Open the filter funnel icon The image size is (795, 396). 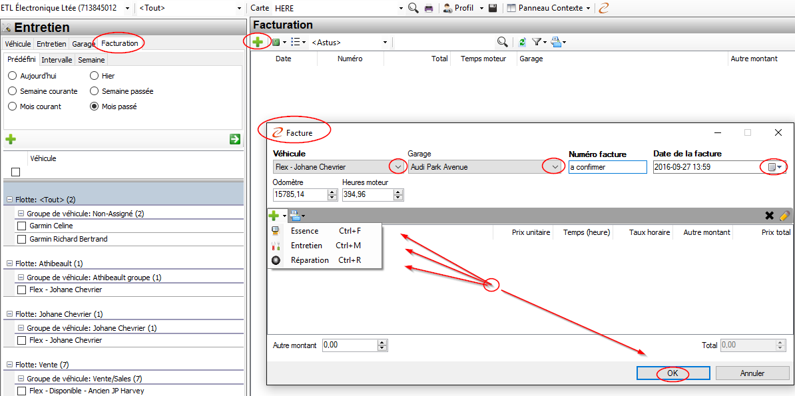click(537, 42)
